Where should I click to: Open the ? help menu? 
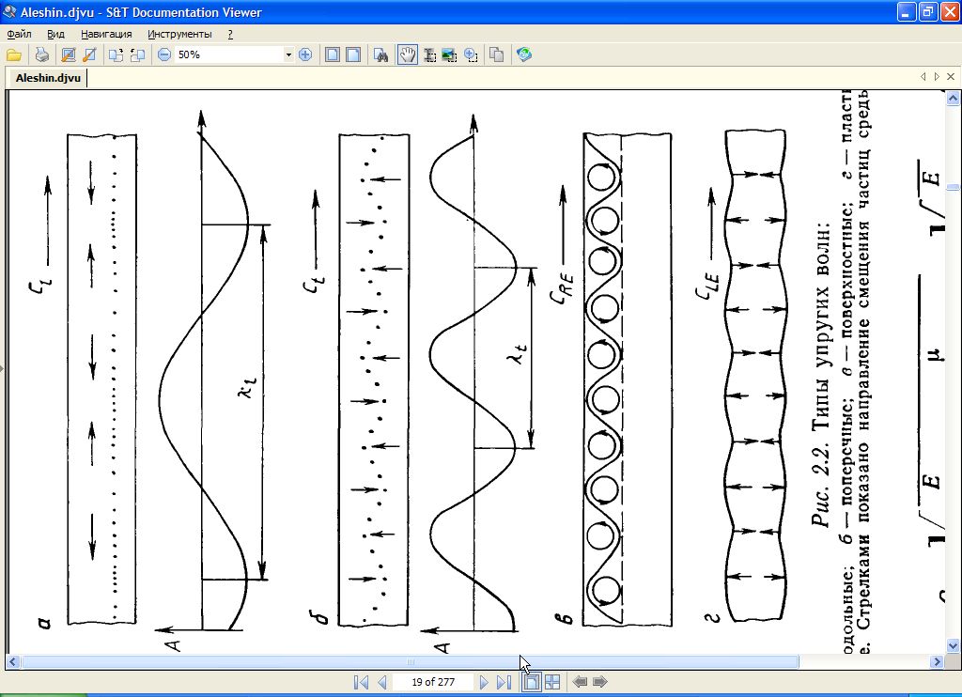point(230,35)
